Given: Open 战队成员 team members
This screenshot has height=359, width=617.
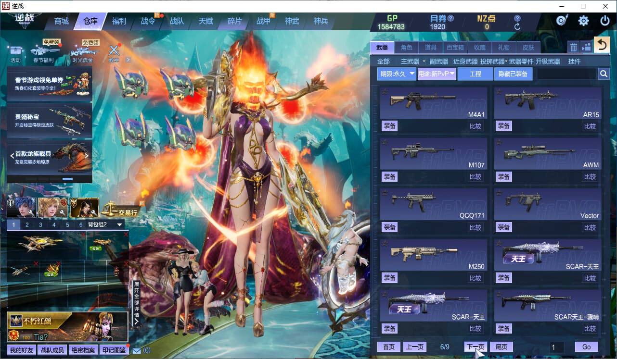Looking at the screenshot, I should click(52, 350).
